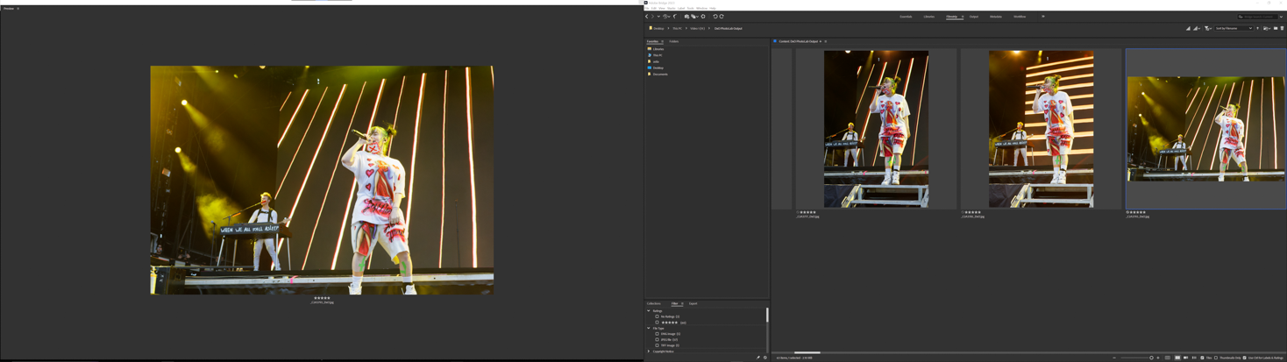
Task: Switch to the Essentials workspace
Action: [906, 17]
